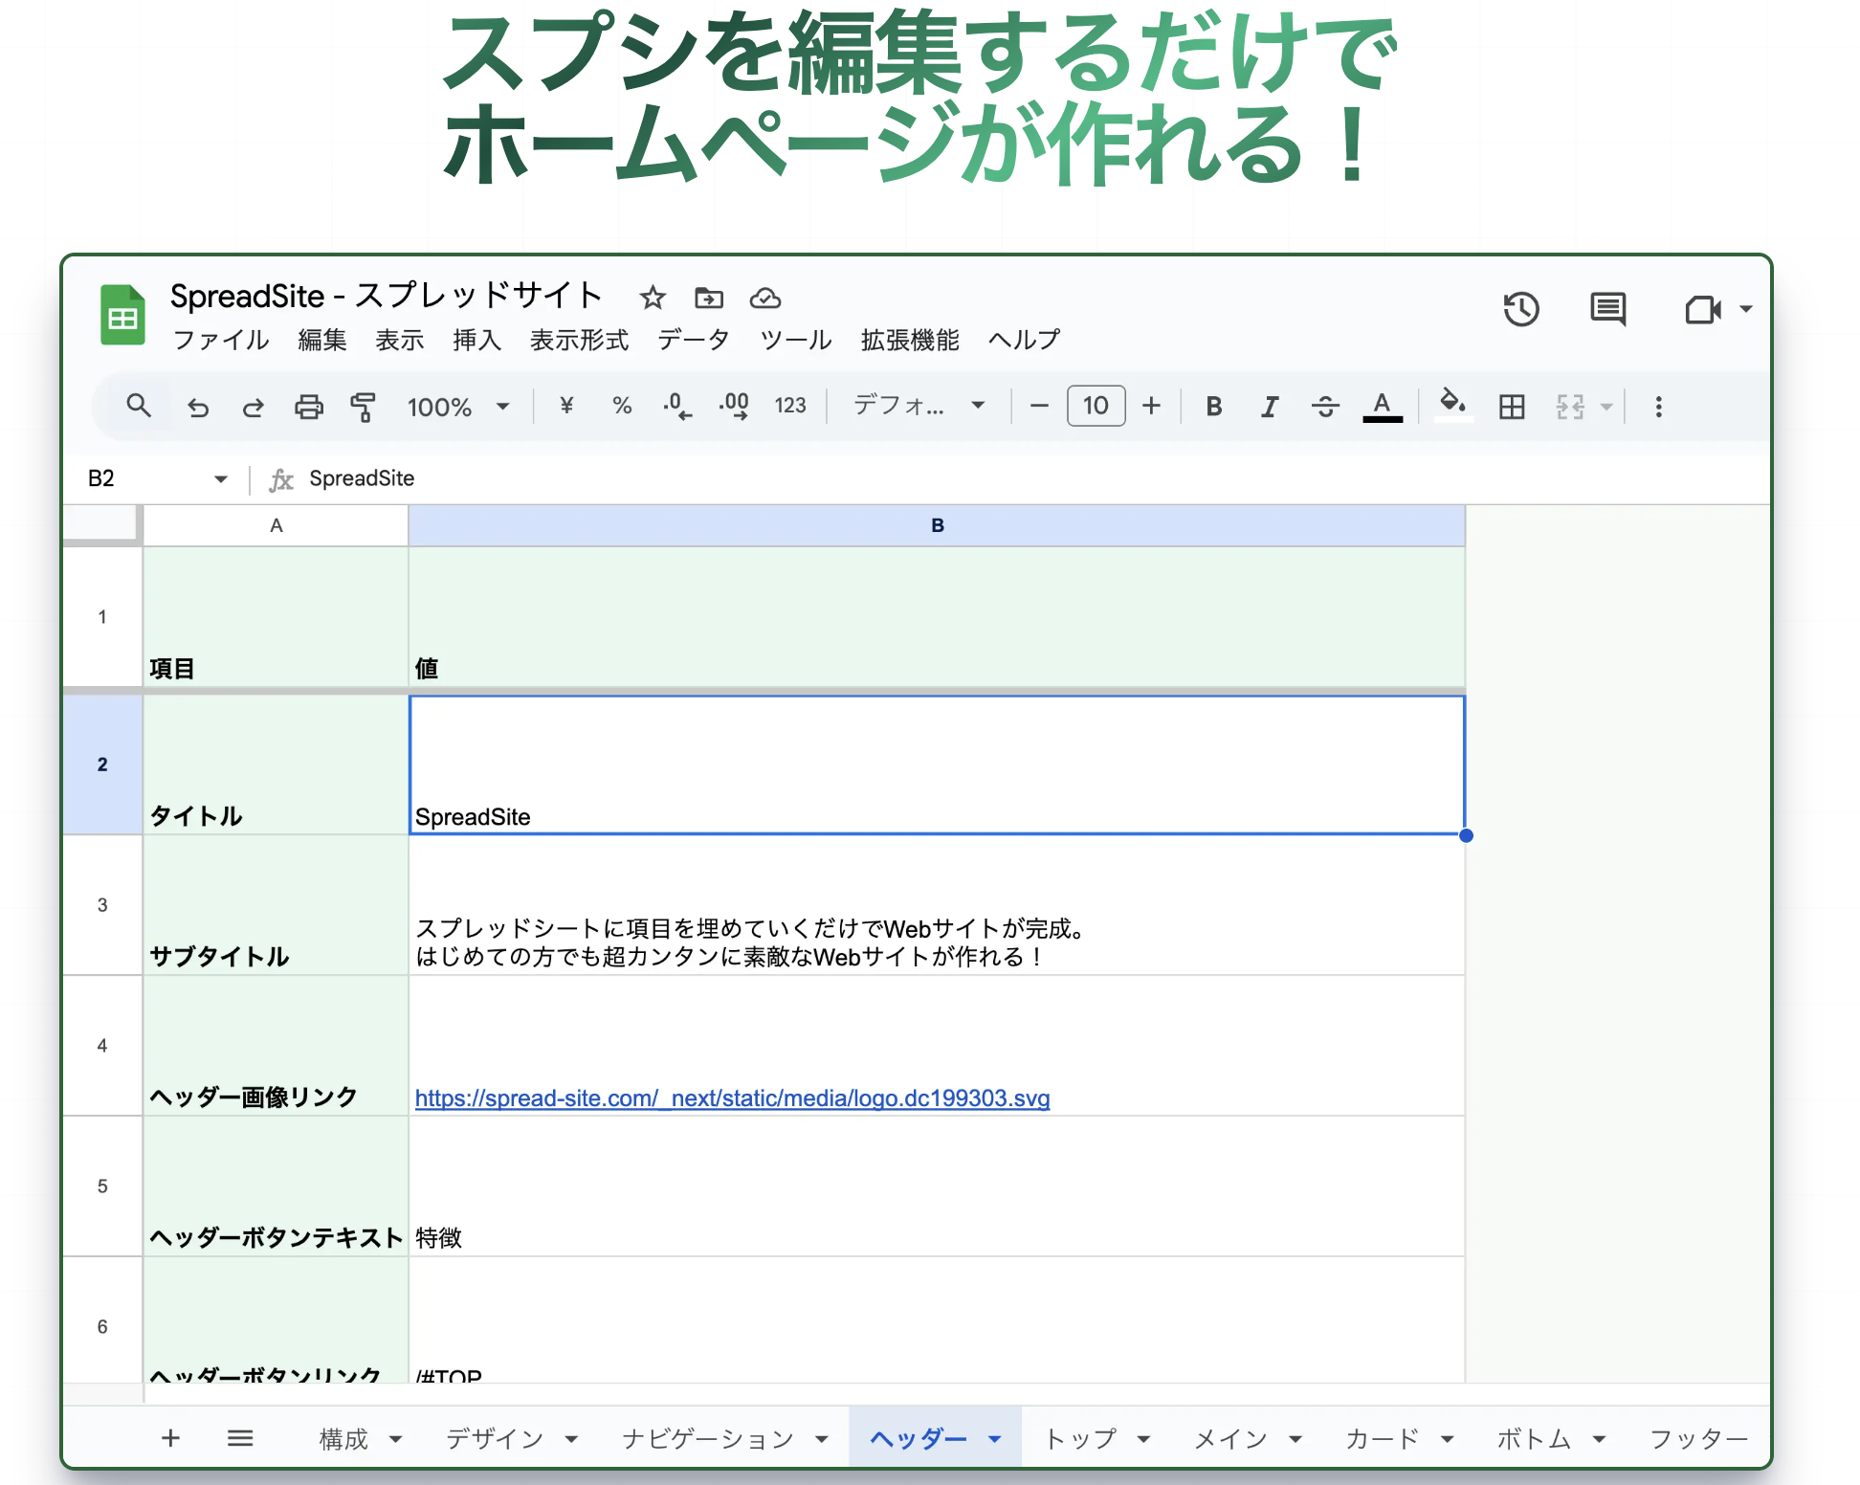Open ヘッダー tab dropdown arrow
This screenshot has height=1485, width=1860.
(995, 1439)
